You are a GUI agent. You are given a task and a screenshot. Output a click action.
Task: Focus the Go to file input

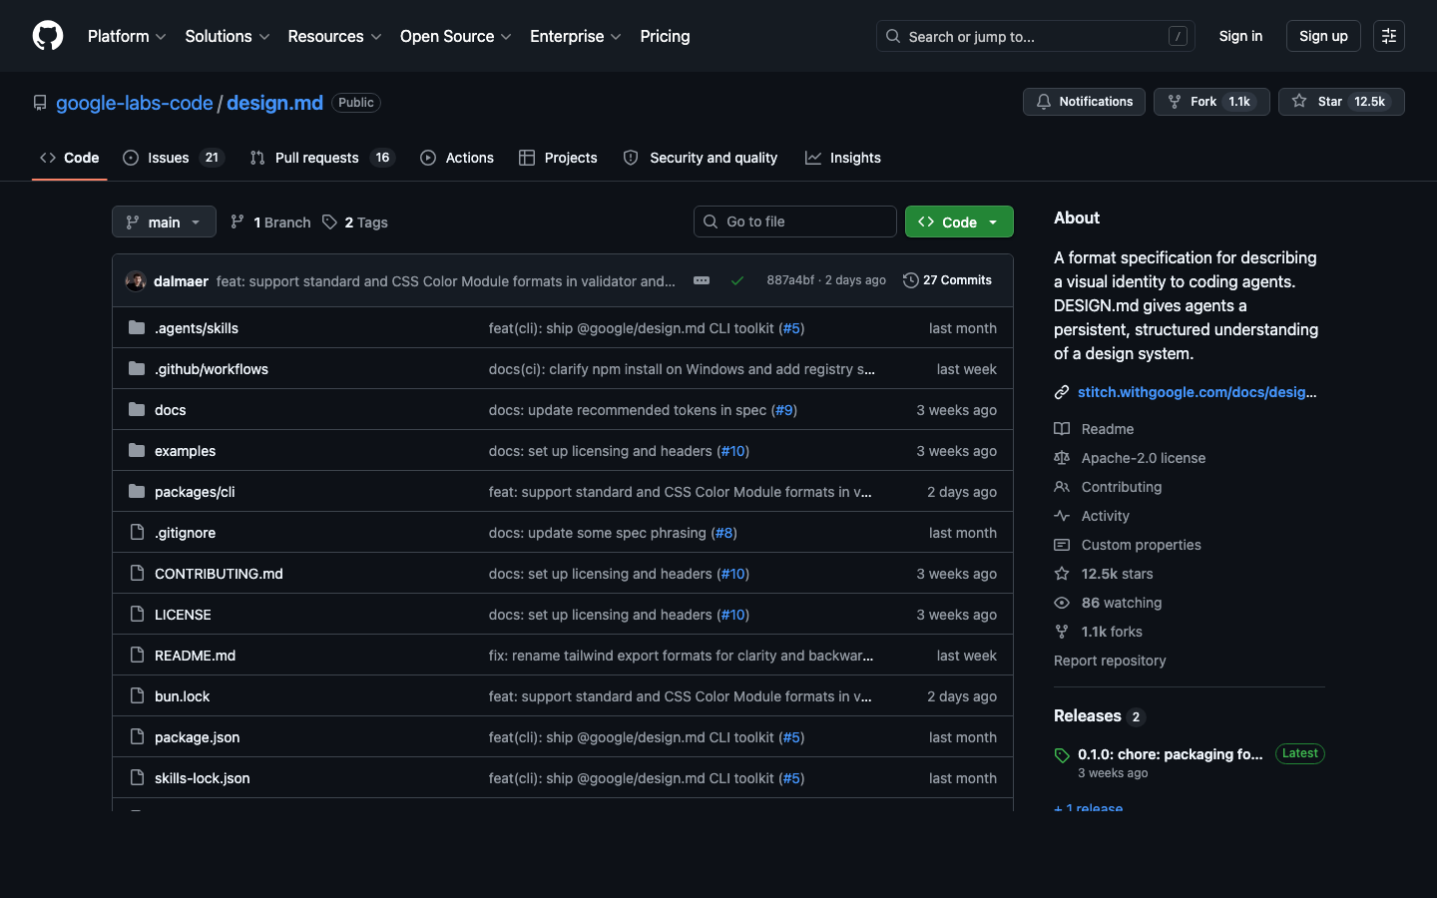pos(795,222)
